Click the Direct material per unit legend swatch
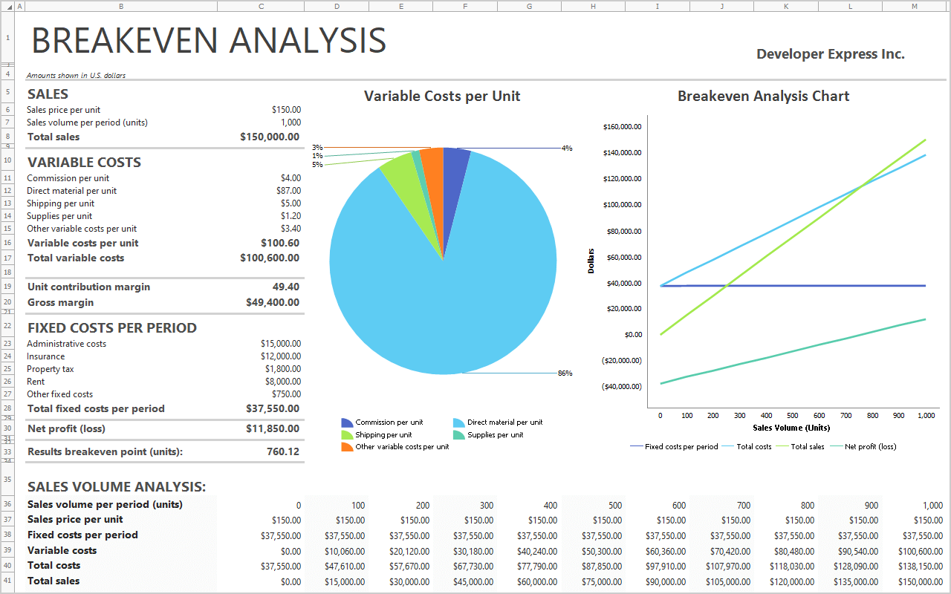951x594 pixels. click(x=459, y=422)
